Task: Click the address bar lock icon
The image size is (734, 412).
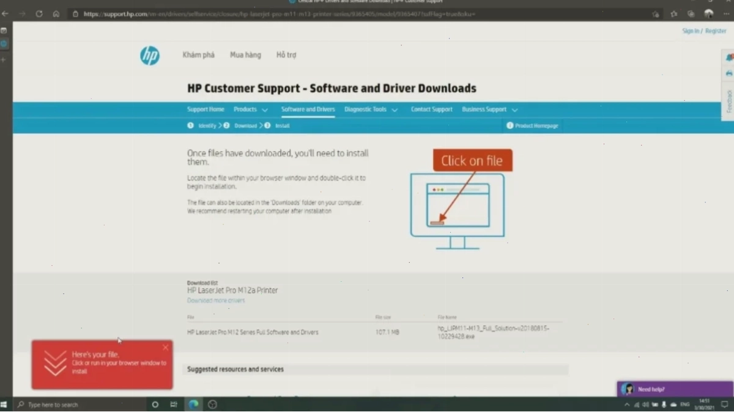Action: point(75,13)
